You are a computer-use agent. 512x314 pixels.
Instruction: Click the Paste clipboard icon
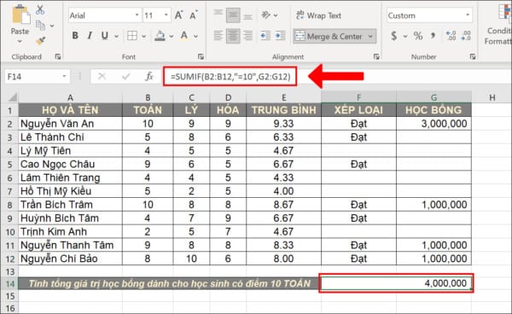click(20, 15)
